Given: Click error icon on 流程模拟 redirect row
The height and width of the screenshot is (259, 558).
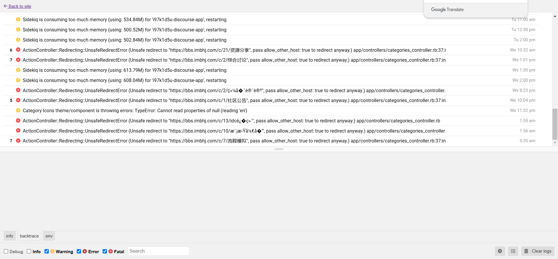Looking at the screenshot, I should (18, 141).
